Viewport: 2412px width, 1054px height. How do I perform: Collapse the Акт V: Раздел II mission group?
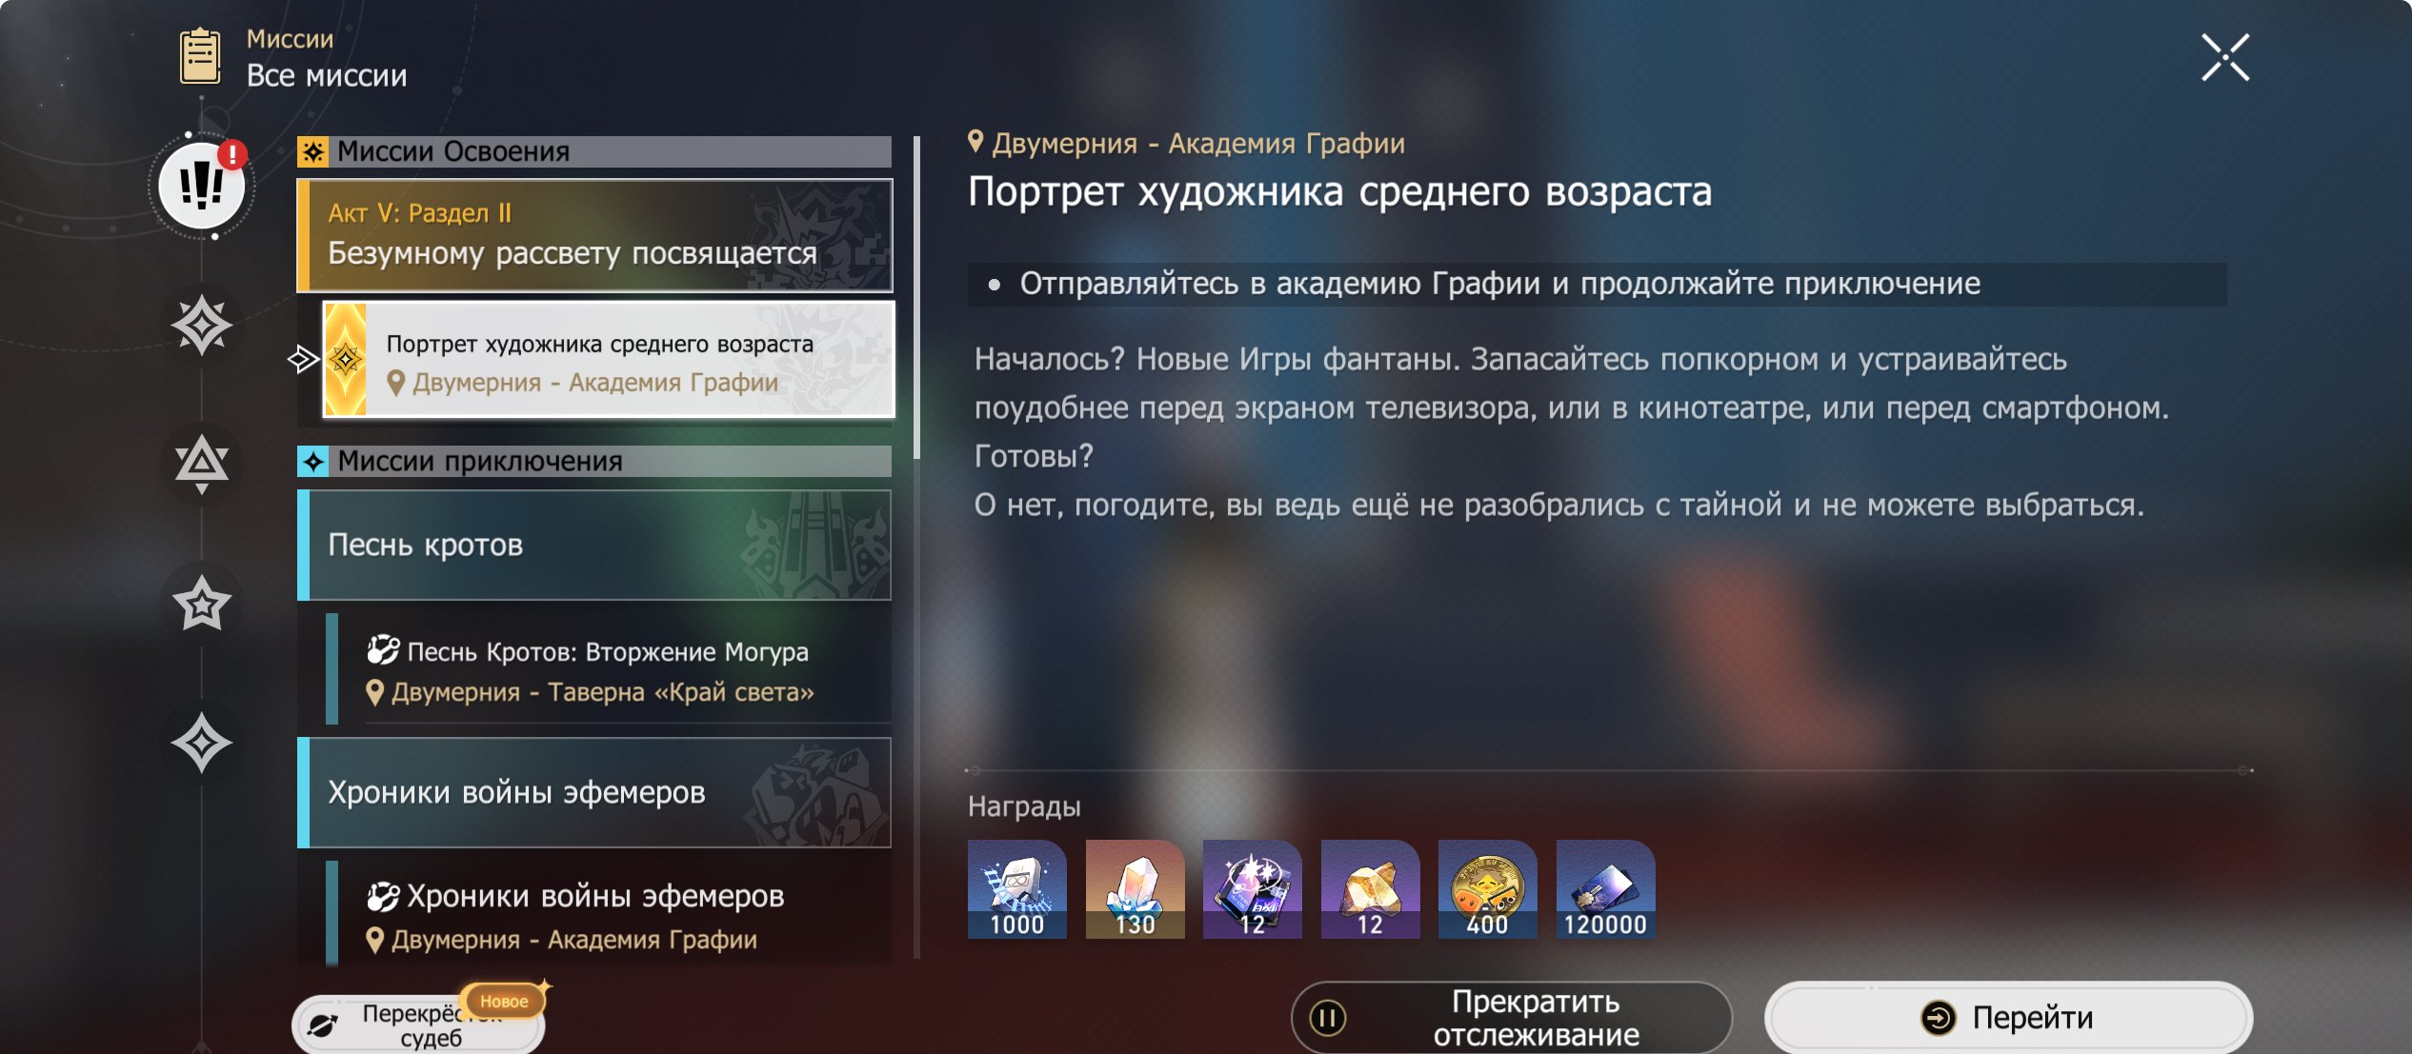pos(594,235)
